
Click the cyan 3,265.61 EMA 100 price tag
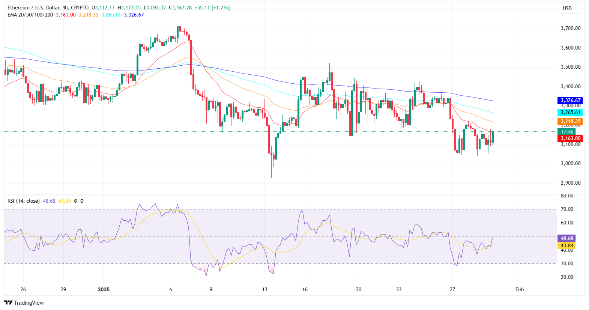point(570,112)
